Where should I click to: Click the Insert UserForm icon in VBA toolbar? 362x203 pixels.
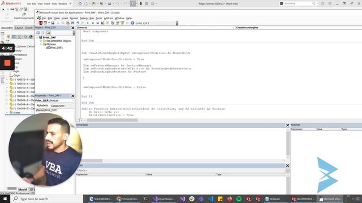pos(45,23)
